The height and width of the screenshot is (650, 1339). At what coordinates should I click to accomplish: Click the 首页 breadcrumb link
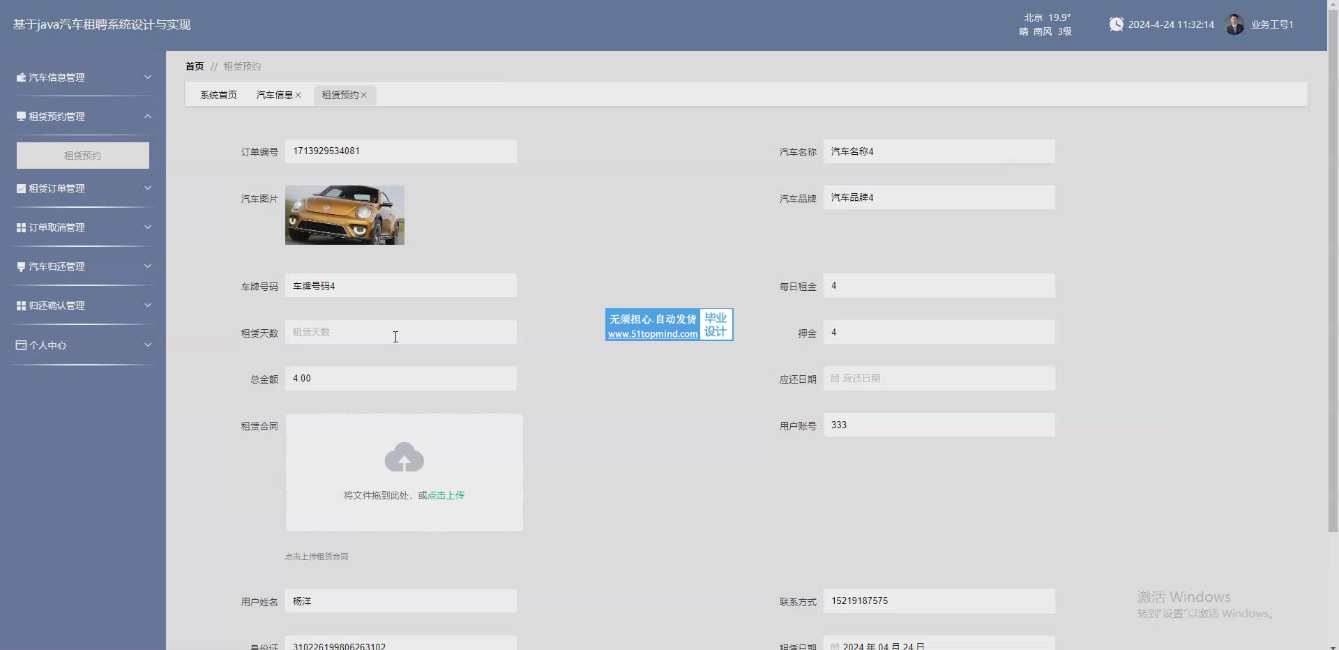195,66
